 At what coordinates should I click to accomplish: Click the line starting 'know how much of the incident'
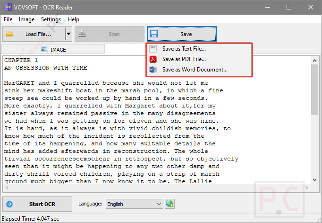click(104, 136)
